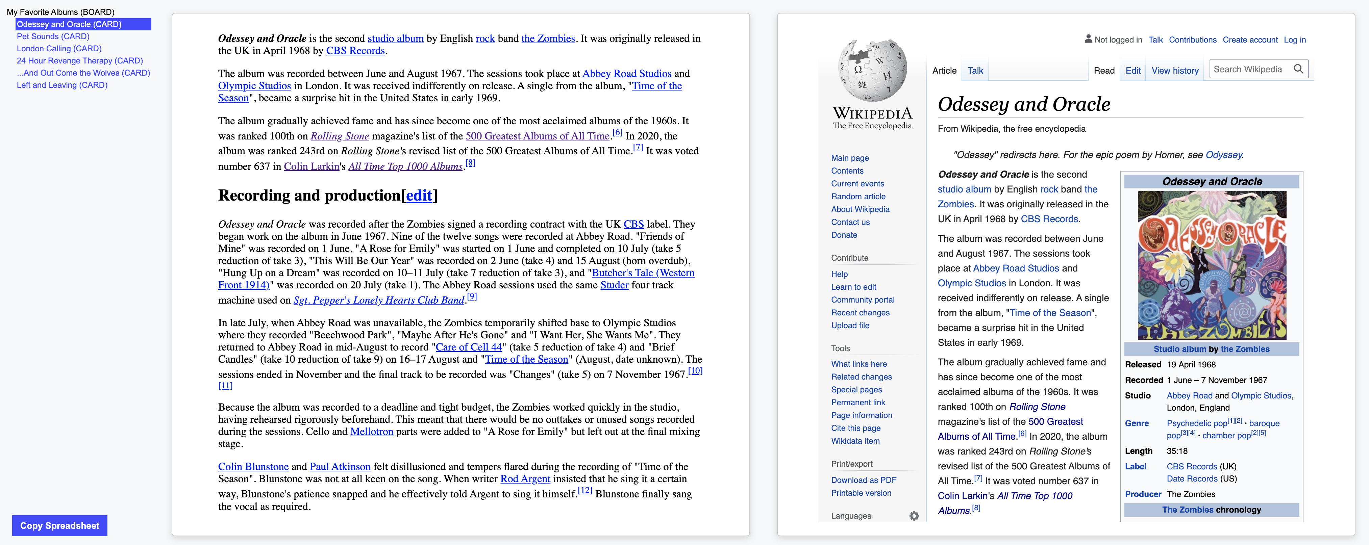
Task: Open the Paul Atkinson link
Action: pos(340,466)
